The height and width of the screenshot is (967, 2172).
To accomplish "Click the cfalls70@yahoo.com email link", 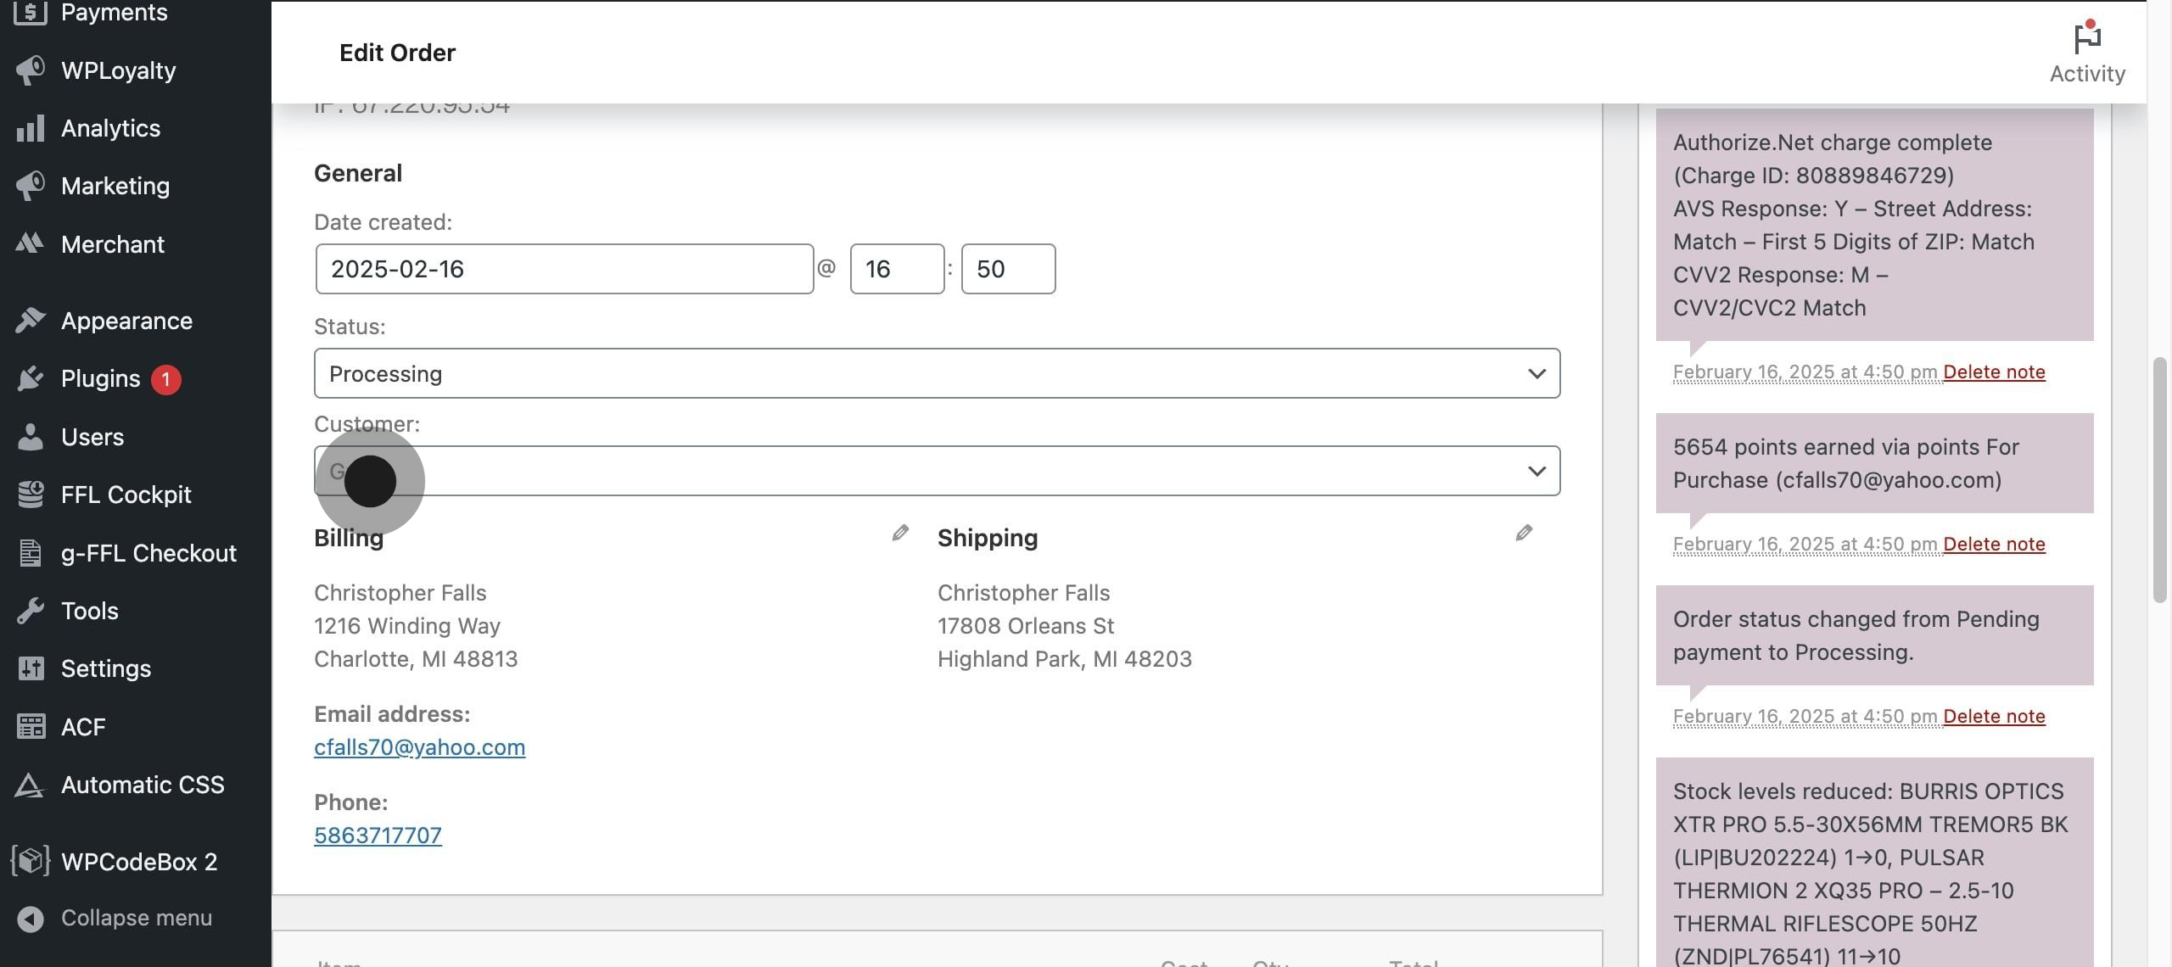I will [x=419, y=747].
